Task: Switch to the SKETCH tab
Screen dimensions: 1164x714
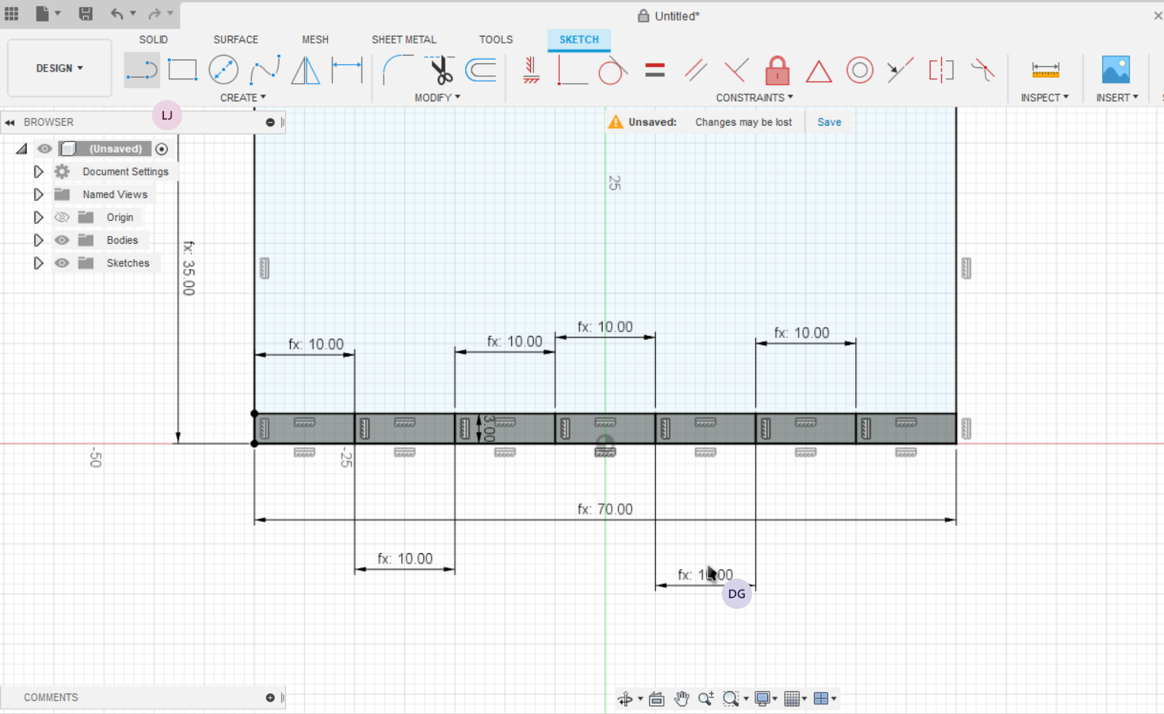Action: click(x=579, y=40)
